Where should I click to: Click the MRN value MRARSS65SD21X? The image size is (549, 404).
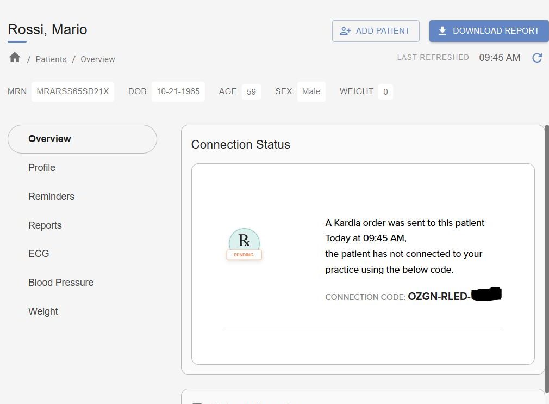pos(73,91)
